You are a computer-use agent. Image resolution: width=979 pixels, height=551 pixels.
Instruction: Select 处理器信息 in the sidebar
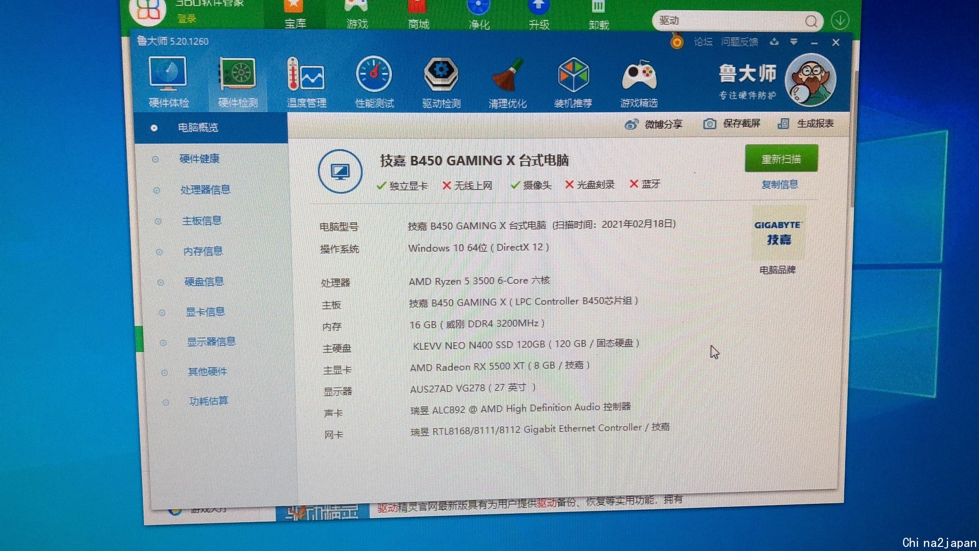pyautogui.click(x=205, y=190)
